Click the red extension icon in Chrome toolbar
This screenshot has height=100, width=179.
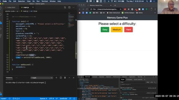pyautogui.click(x=125, y=9)
